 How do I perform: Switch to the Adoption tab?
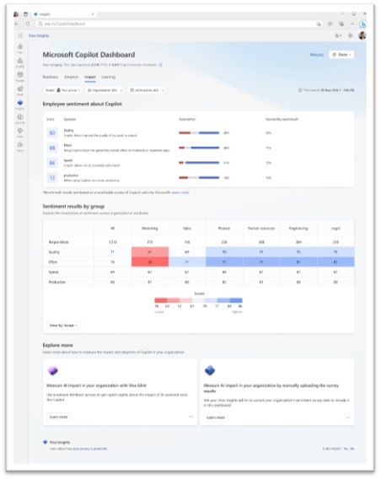(x=72, y=77)
